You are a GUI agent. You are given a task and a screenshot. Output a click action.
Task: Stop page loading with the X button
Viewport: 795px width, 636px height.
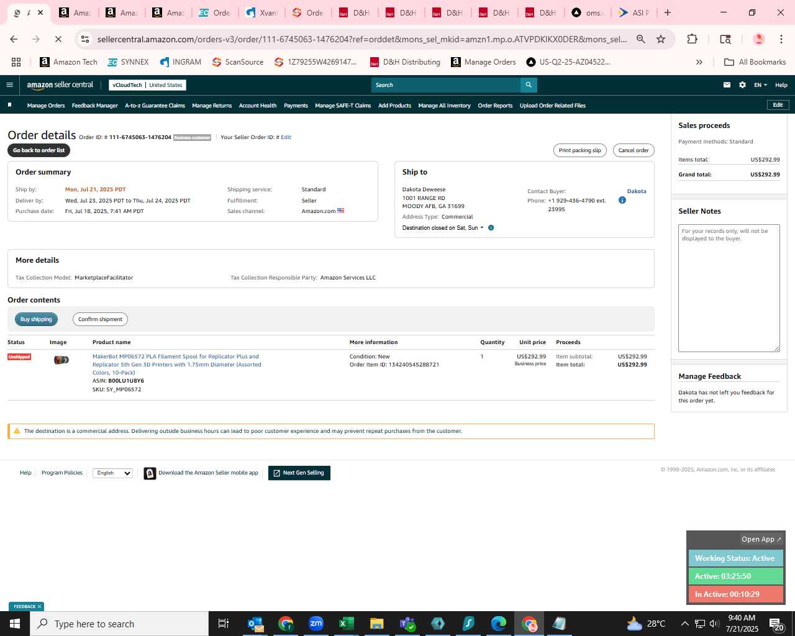click(58, 39)
